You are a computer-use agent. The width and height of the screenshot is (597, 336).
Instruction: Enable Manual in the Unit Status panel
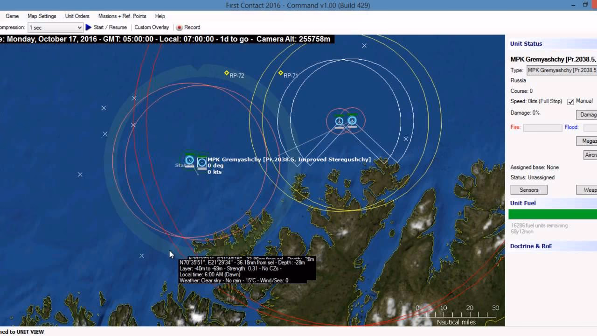(x=569, y=101)
